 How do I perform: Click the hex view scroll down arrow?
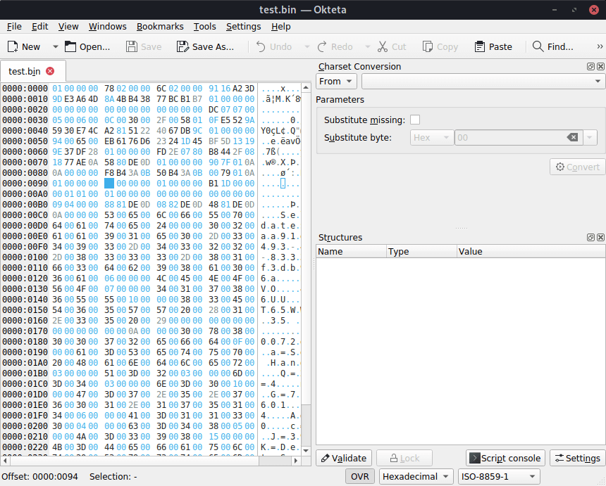[x=306, y=450]
